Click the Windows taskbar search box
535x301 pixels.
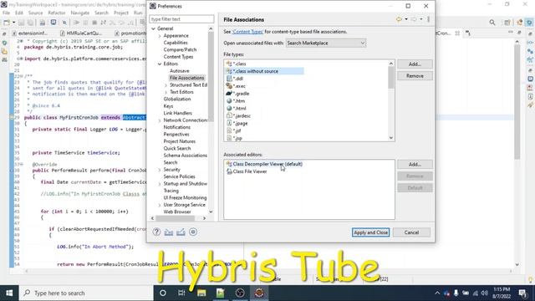(87, 293)
